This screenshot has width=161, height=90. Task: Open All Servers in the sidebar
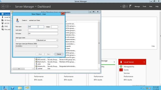pyautogui.click(x=6, y=20)
